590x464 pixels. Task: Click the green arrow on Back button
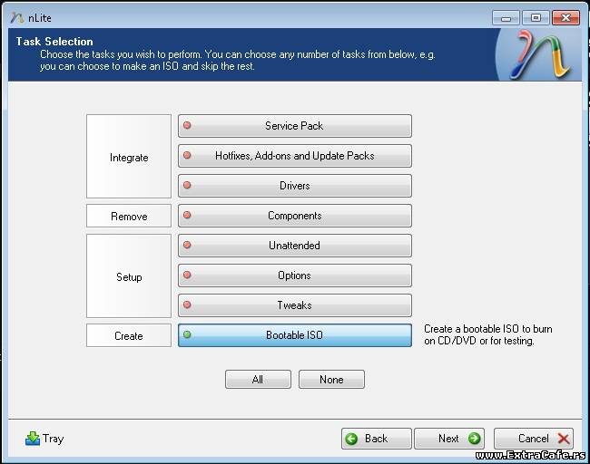[x=352, y=439]
